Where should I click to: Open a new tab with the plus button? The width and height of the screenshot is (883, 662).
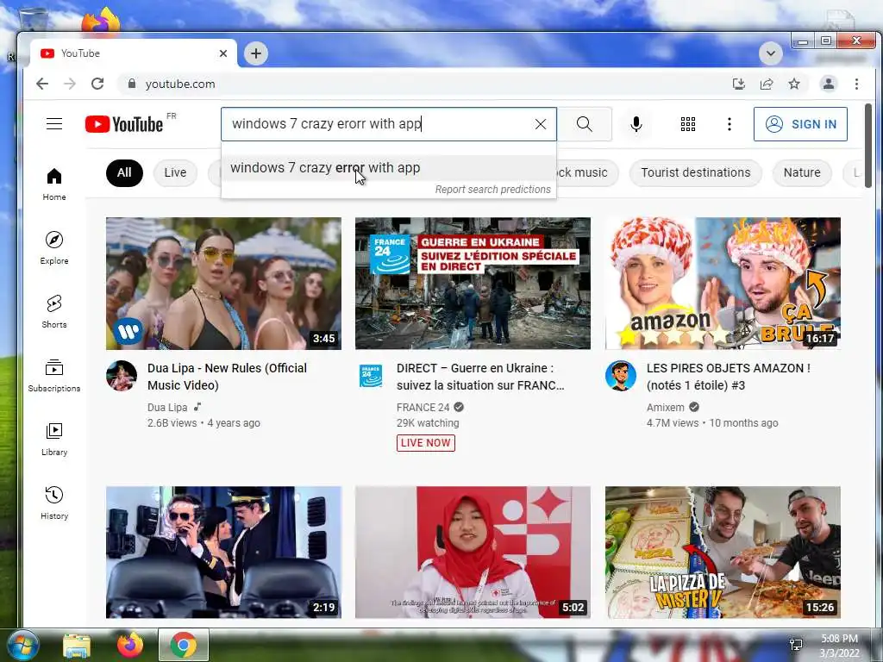(x=256, y=53)
